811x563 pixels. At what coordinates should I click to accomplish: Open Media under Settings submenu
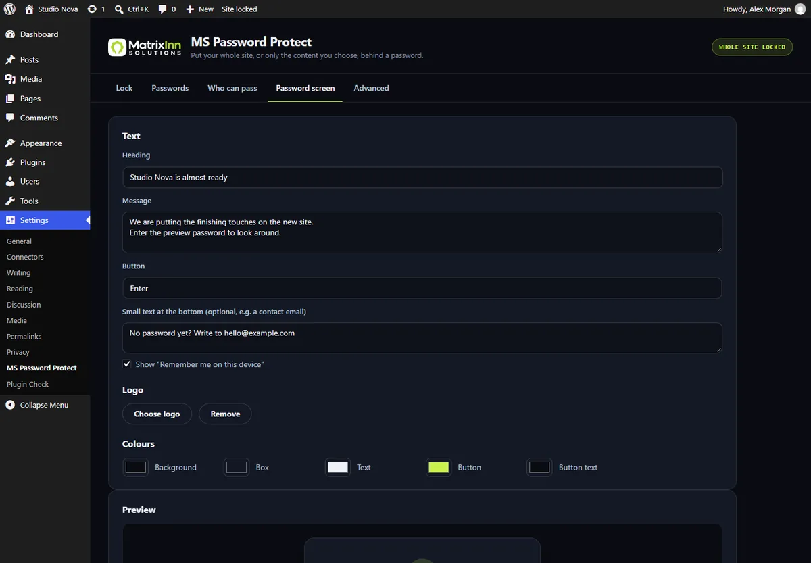click(x=17, y=320)
